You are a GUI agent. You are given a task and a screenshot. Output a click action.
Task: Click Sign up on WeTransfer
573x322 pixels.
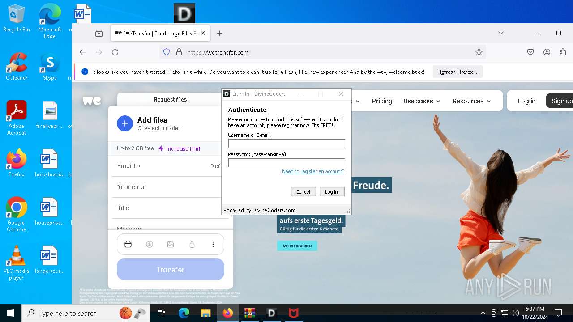(x=561, y=101)
